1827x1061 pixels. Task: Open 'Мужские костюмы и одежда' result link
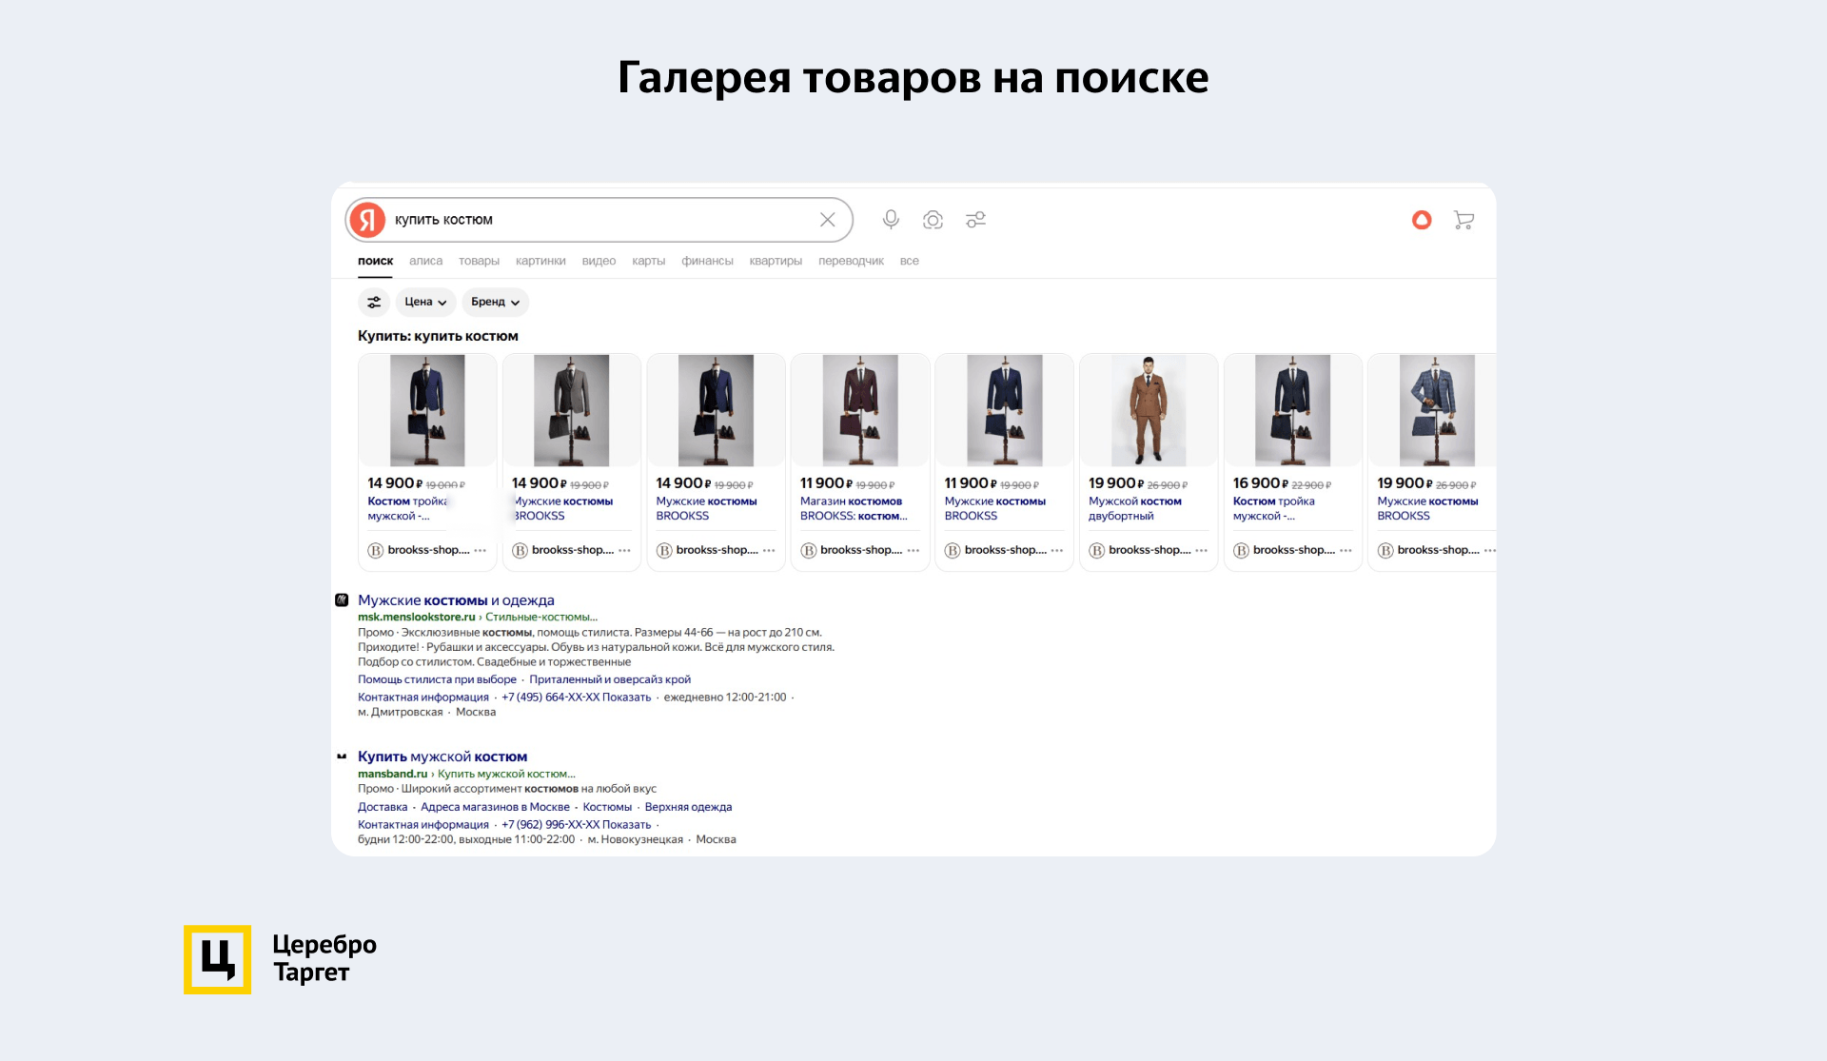(456, 600)
